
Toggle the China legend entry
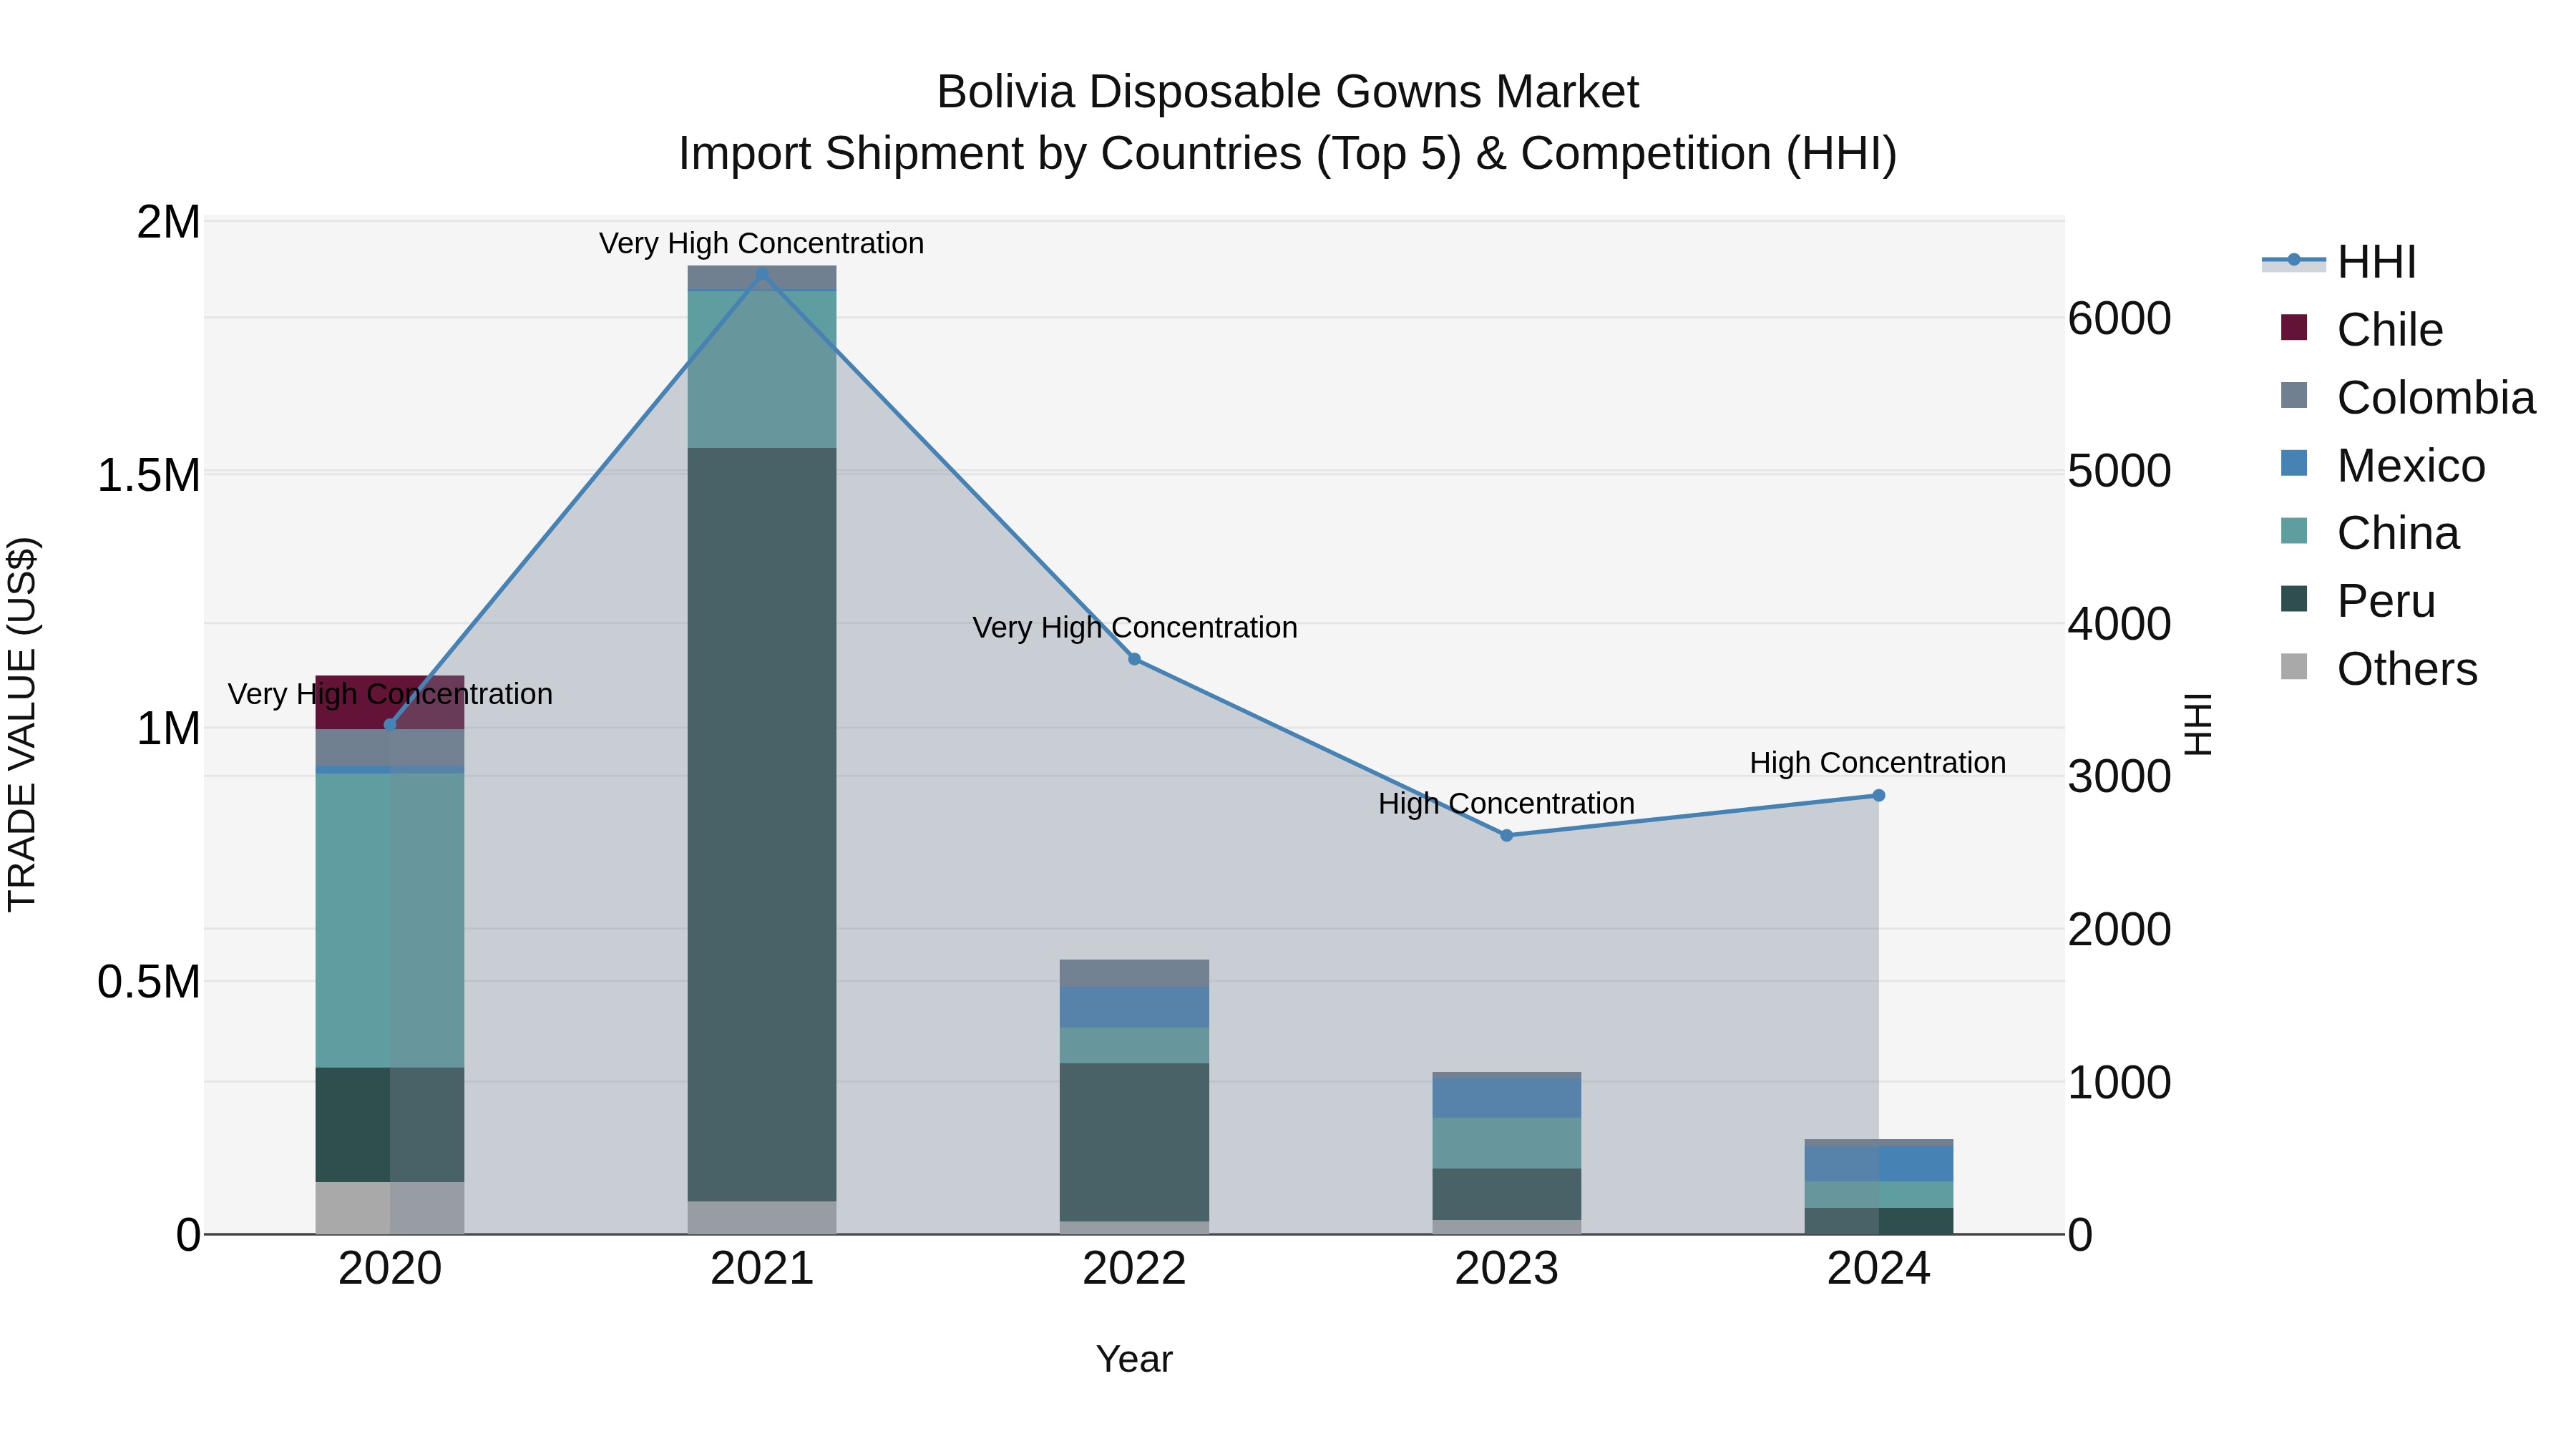pyautogui.click(x=2369, y=533)
